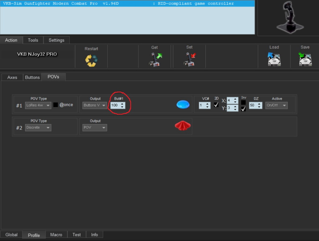Click the Load profile disk icon

[274, 59]
